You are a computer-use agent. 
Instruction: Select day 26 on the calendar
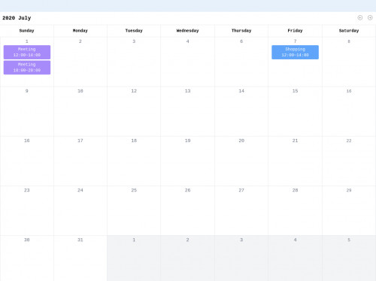[187, 210]
